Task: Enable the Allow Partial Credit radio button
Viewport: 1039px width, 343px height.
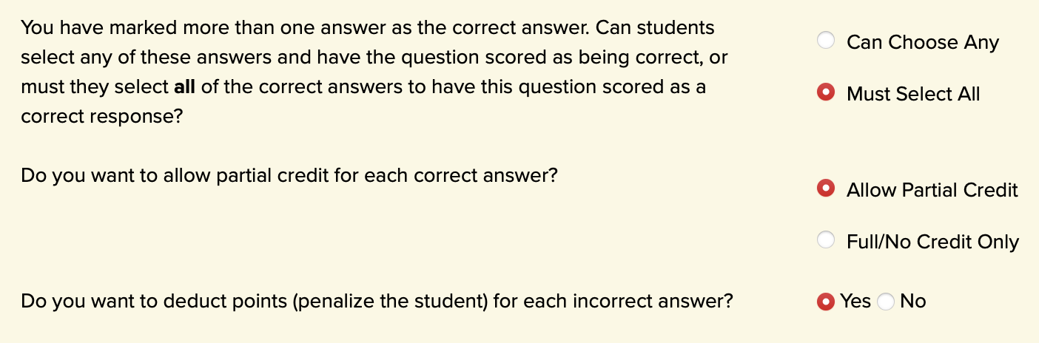Action: coord(826,189)
